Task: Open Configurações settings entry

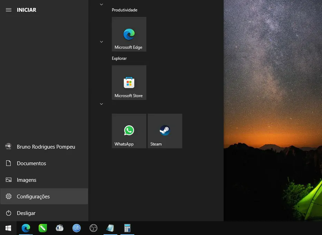Action: [x=44, y=196]
